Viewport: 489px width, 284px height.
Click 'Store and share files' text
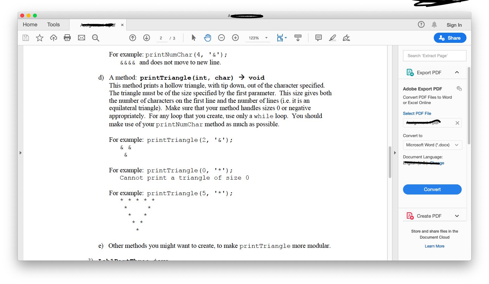click(x=434, y=234)
